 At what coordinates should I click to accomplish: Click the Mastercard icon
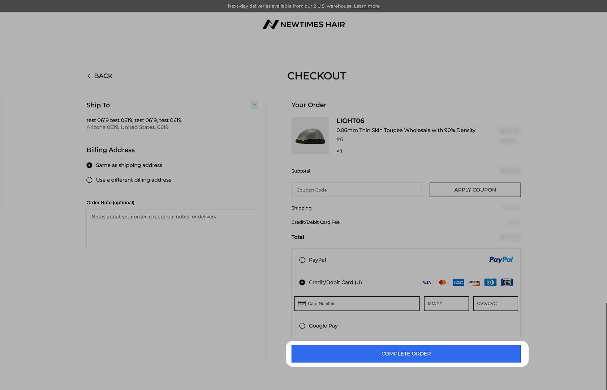[x=443, y=282]
